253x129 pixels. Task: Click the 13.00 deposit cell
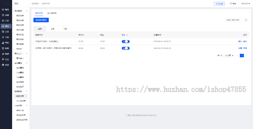coord(102,42)
